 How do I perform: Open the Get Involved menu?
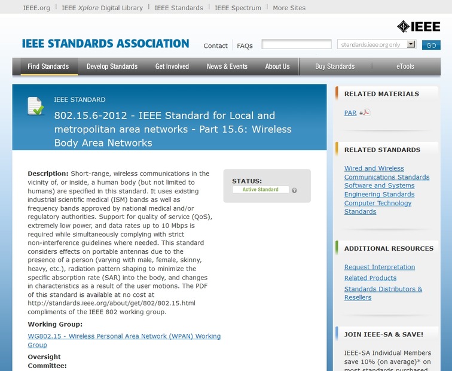[x=172, y=66]
